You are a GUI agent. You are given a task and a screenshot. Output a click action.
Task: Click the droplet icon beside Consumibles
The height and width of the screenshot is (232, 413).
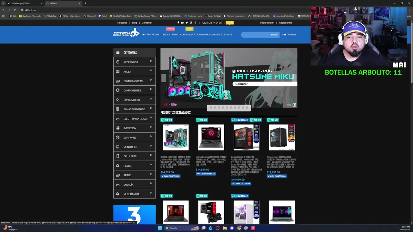click(x=117, y=100)
